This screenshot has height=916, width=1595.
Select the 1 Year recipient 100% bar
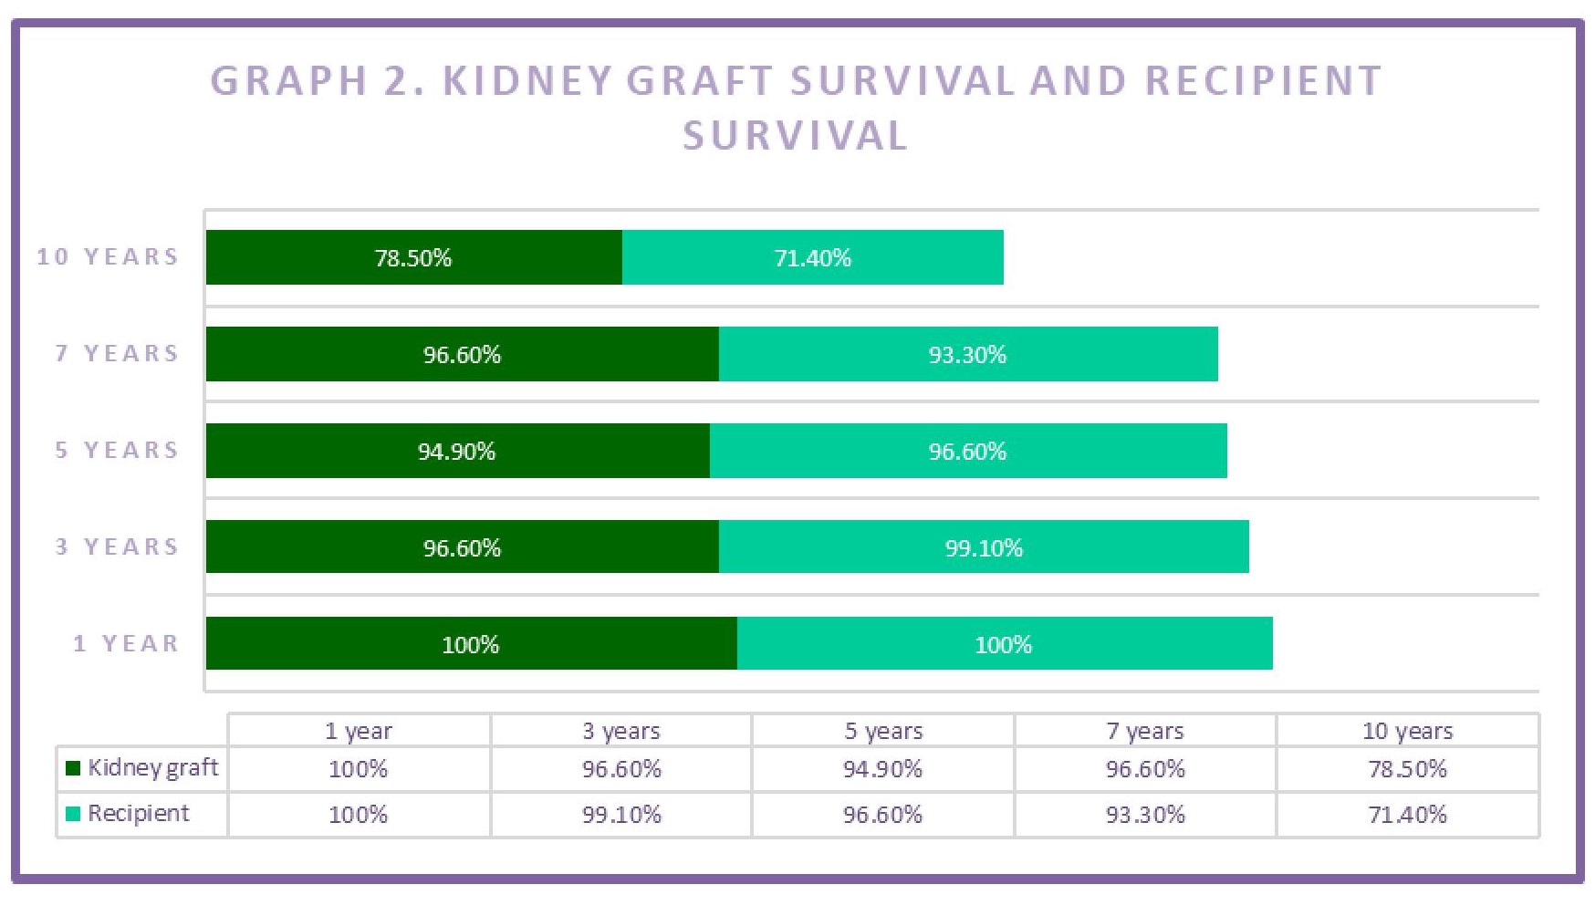click(1004, 644)
